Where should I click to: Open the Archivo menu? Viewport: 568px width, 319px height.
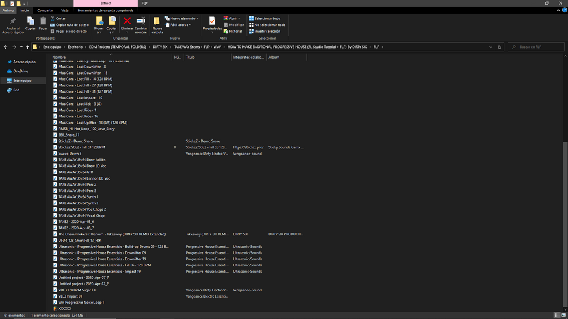(x=8, y=10)
